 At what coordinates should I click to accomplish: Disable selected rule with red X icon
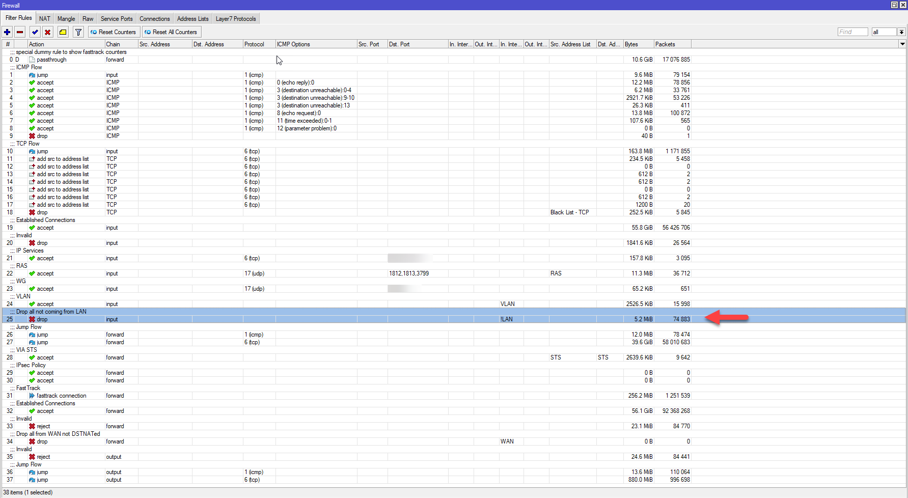(x=47, y=32)
